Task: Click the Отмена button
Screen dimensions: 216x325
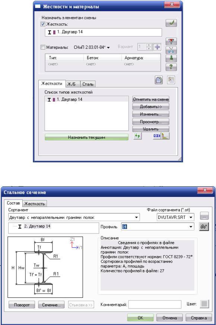Action: (x=169, y=318)
